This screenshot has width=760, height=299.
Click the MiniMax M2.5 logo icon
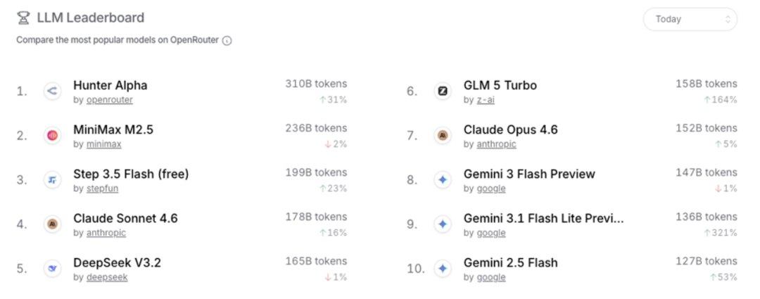(x=52, y=135)
